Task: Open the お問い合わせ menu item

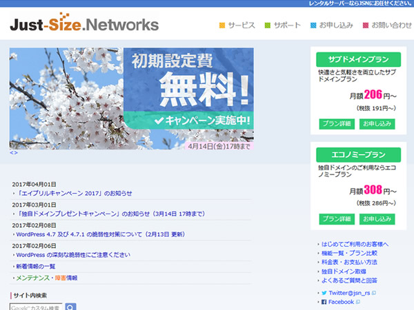Action: (387, 25)
